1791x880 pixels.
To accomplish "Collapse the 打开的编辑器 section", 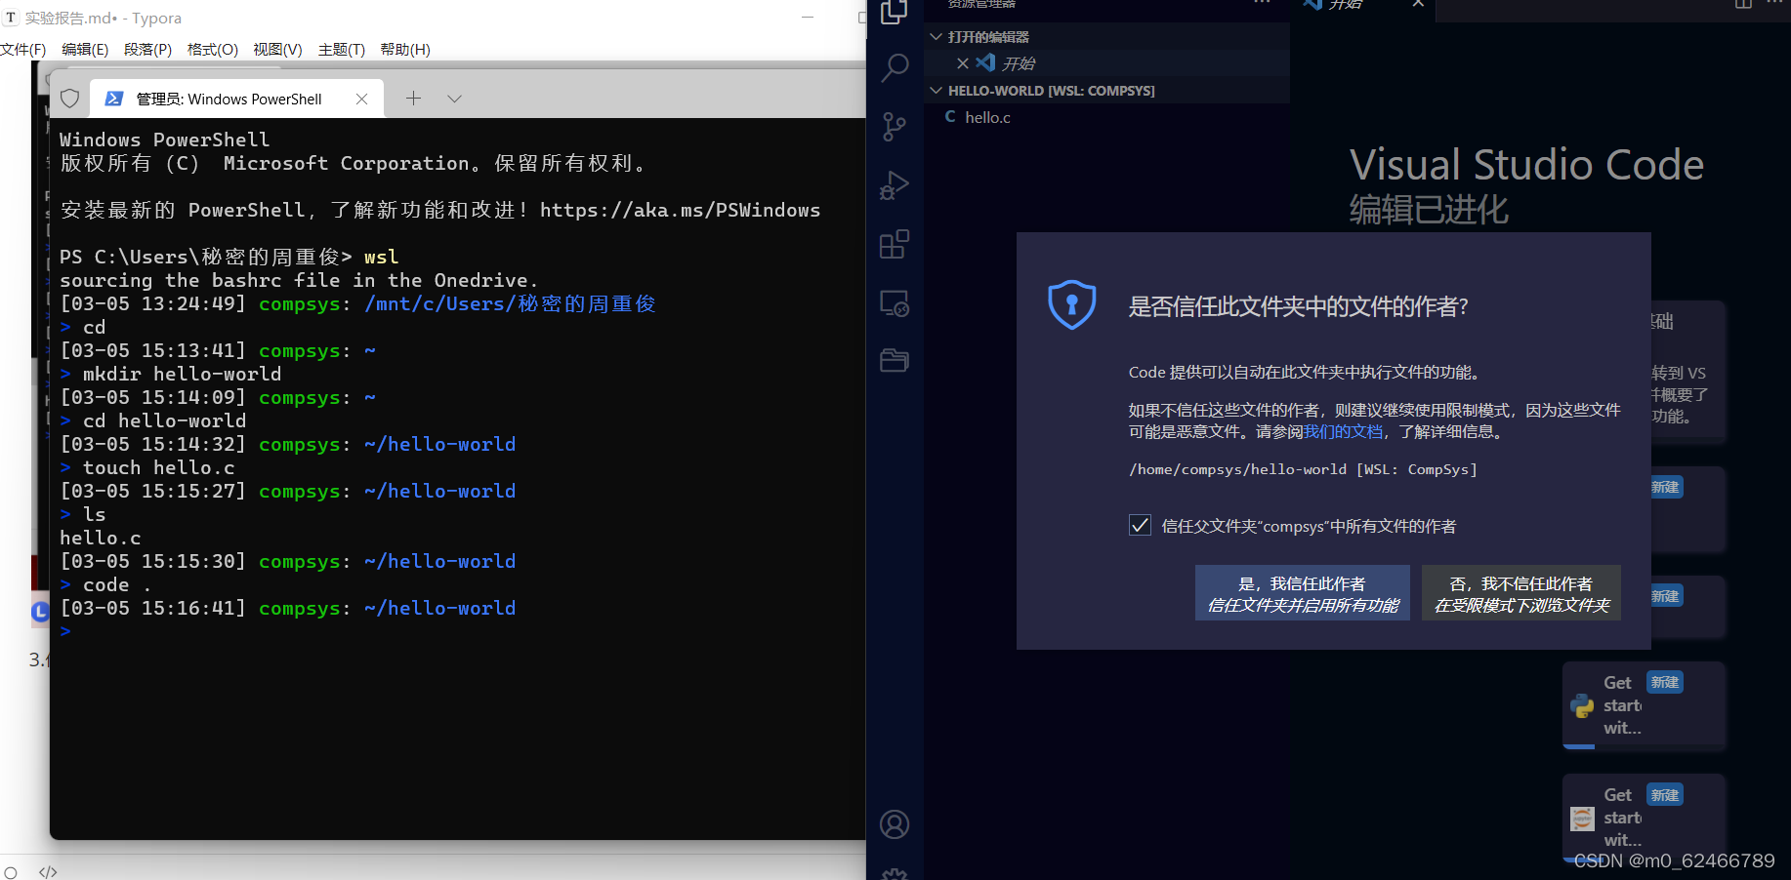I will click(x=937, y=36).
